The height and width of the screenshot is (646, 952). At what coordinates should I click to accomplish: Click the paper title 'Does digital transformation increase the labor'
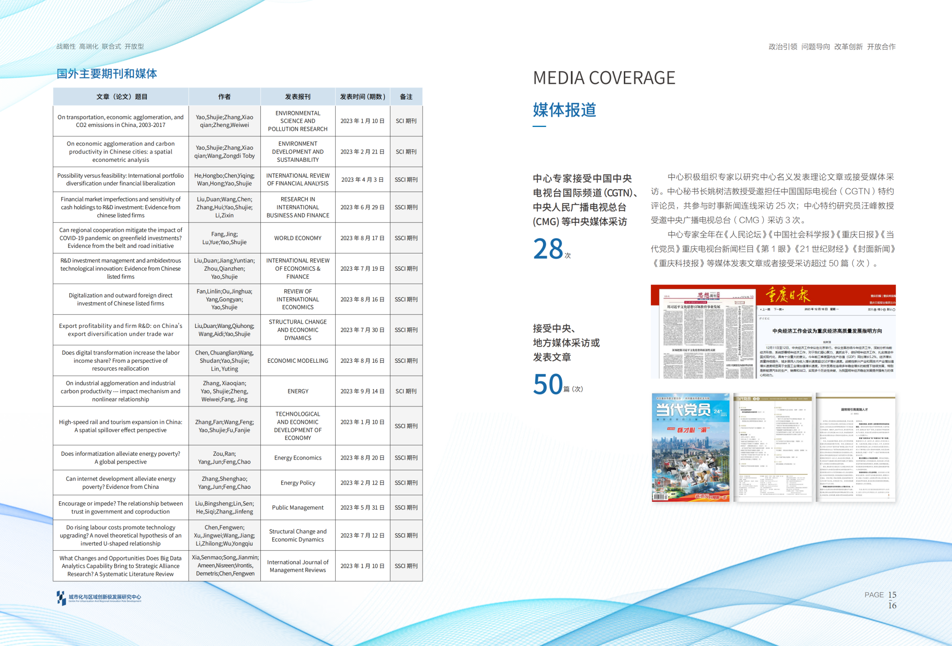coord(121,361)
